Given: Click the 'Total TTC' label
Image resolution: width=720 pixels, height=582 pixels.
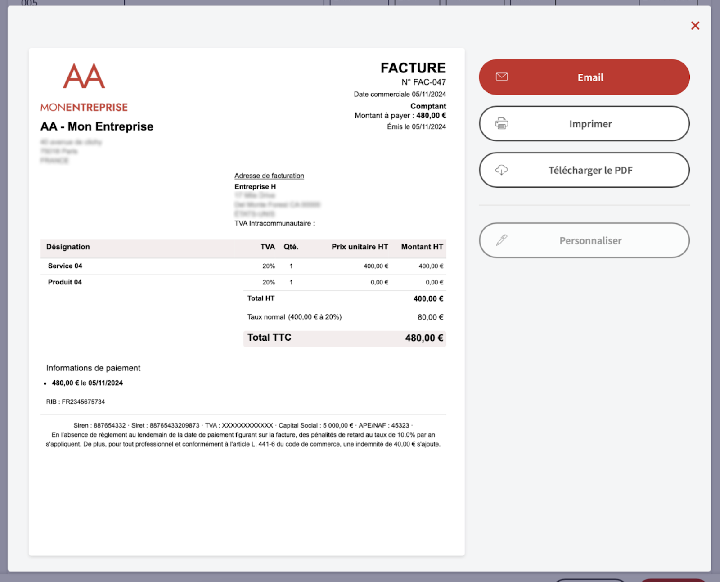Looking at the screenshot, I should 269,338.
